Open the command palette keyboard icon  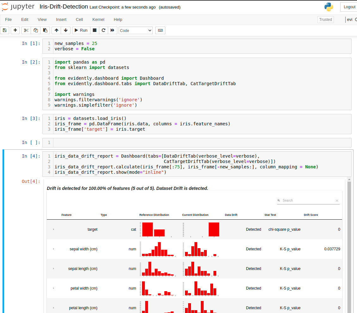(x=160, y=30)
